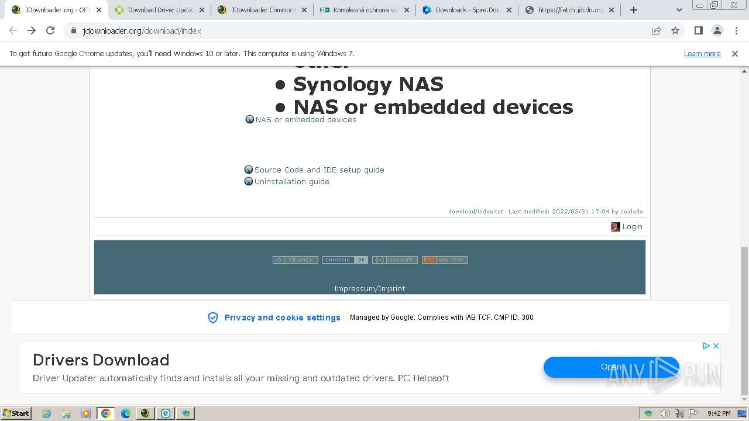Open Privacy and cookie settings
This screenshot has width=749, height=421.
coord(282,318)
